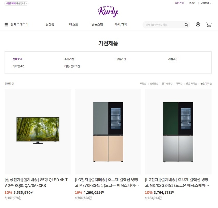Image resolution: width=218 pixels, height=208 pixels.
Task: Sort products by 신상품순
Action: (154, 83)
